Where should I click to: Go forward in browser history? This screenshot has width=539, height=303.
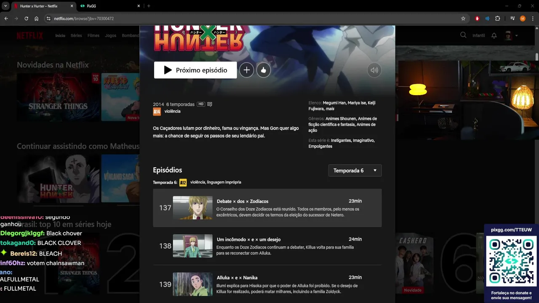[x=16, y=19]
